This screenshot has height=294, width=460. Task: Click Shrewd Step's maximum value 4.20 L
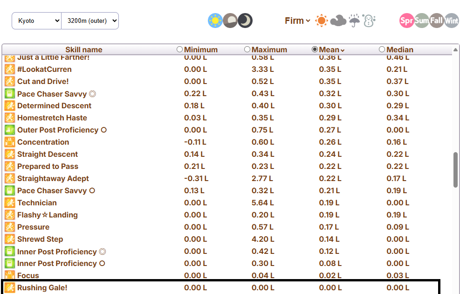263,239
